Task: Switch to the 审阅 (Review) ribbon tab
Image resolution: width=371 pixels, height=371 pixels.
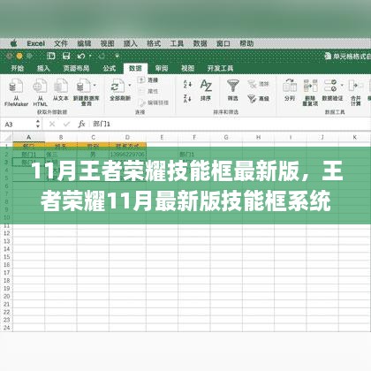Action: point(162,68)
